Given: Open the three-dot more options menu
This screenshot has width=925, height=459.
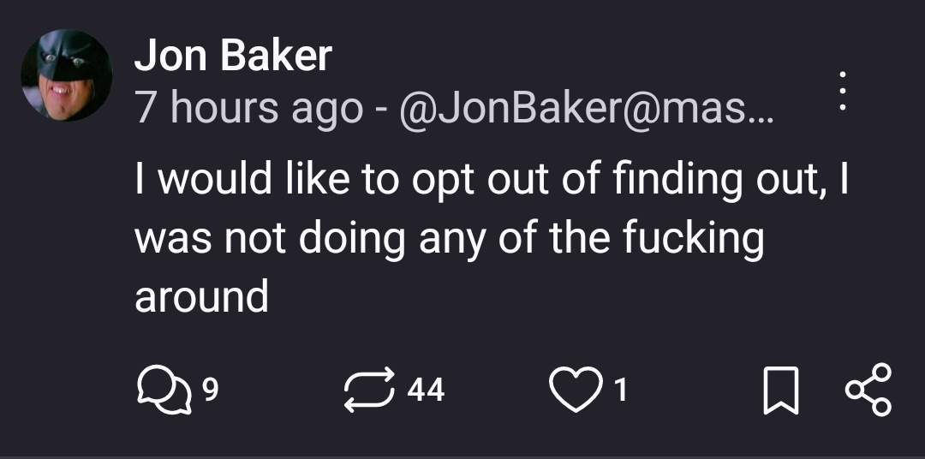Looking at the screenshot, I should 842,90.
